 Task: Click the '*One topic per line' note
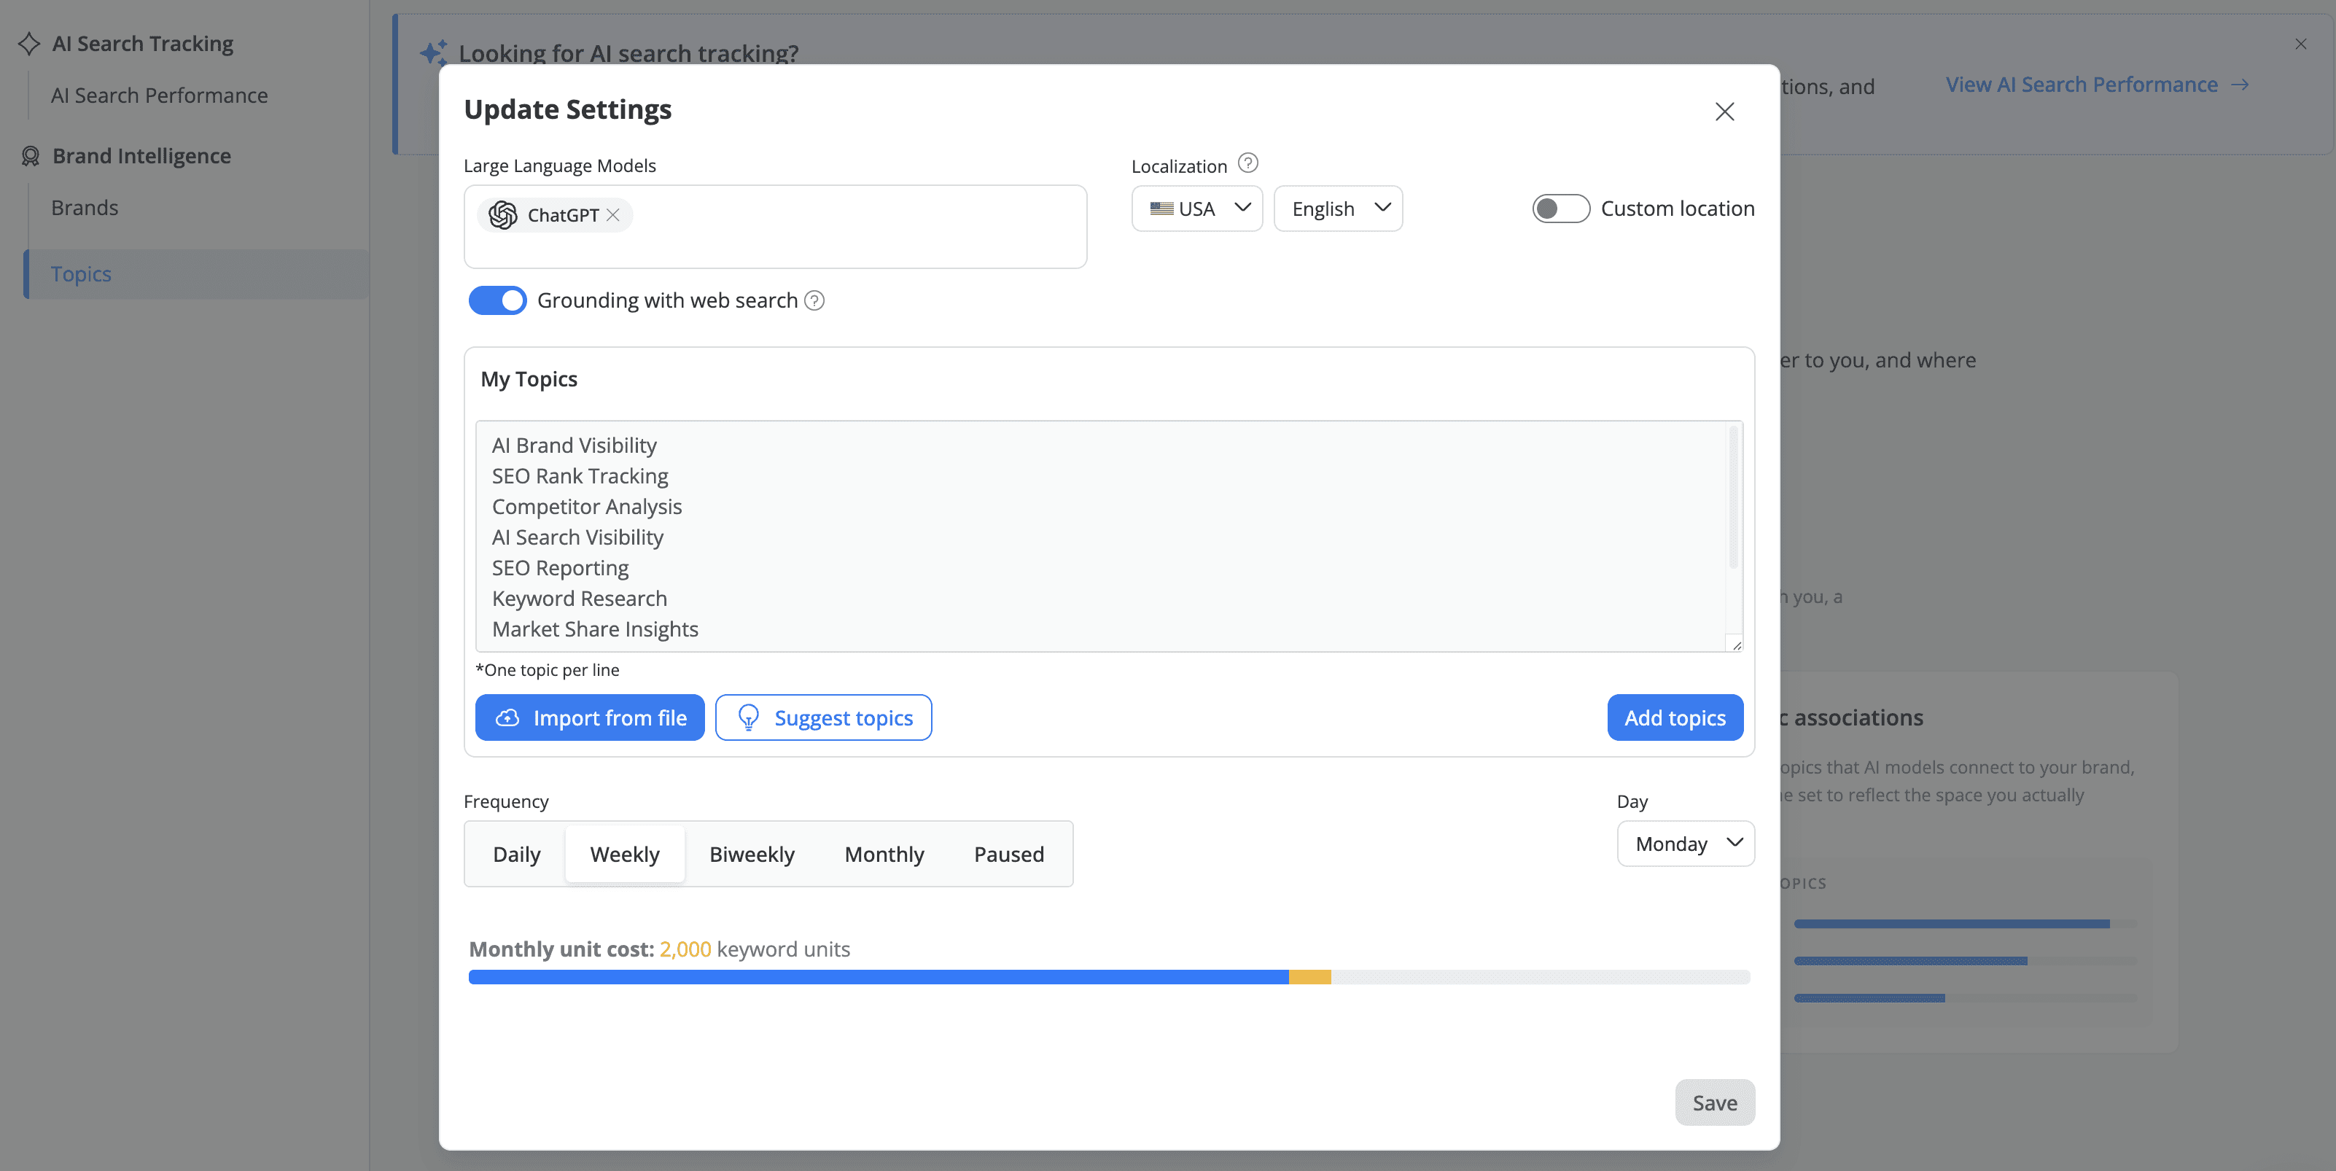(548, 669)
